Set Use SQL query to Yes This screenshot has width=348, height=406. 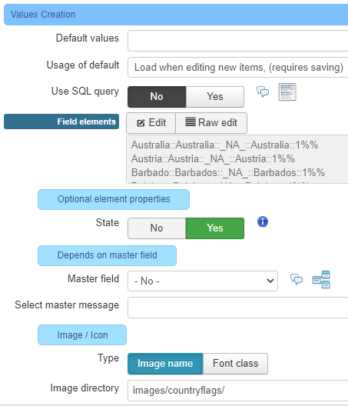(215, 97)
